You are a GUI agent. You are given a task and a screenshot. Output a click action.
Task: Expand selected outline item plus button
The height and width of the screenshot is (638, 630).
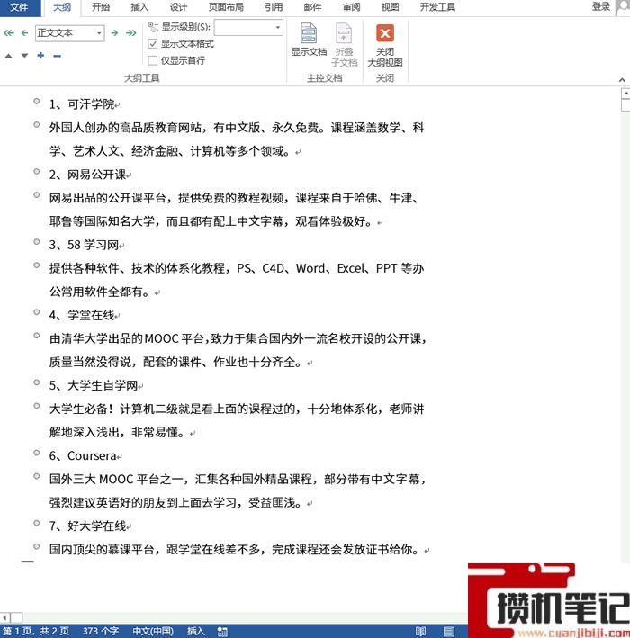click(40, 55)
